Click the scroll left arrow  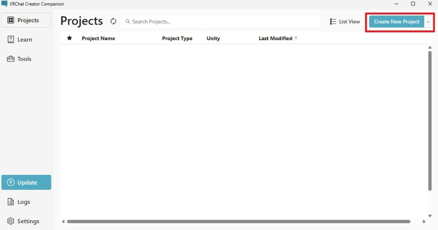pyautogui.click(x=63, y=221)
